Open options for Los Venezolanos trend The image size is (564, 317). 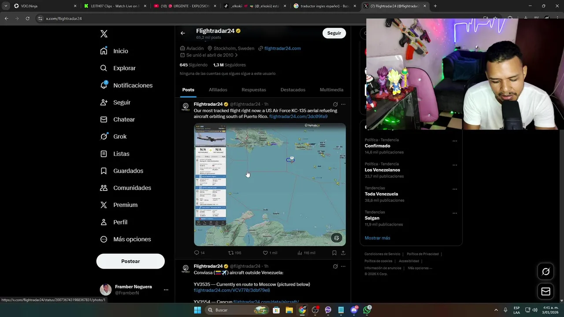coord(455,165)
